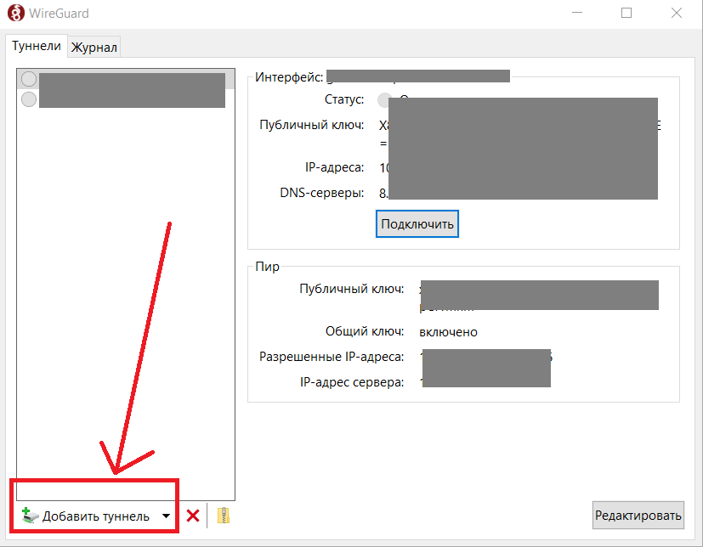Select the second tunnel name in the list
This screenshot has width=703, height=547.
click(x=131, y=99)
